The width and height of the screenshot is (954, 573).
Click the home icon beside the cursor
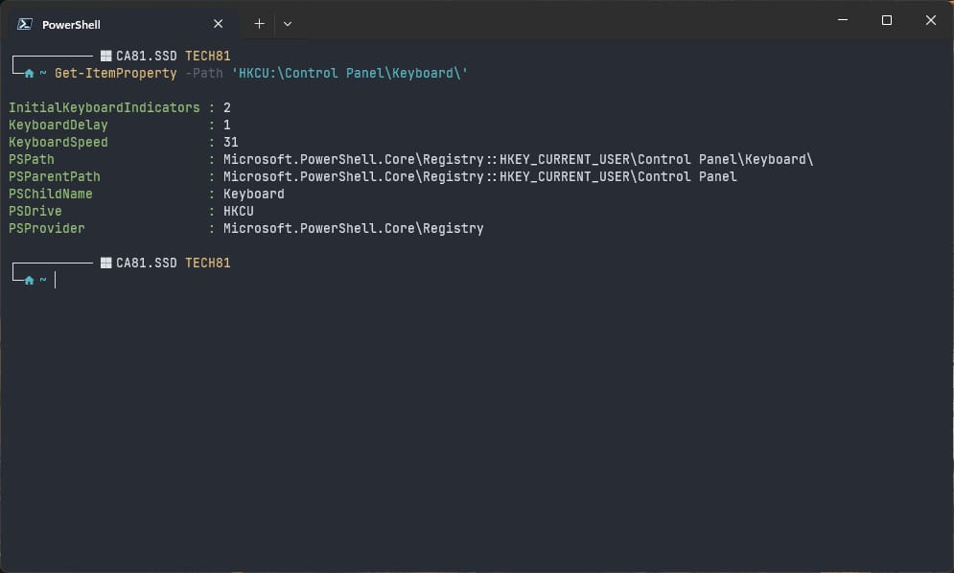(x=29, y=281)
